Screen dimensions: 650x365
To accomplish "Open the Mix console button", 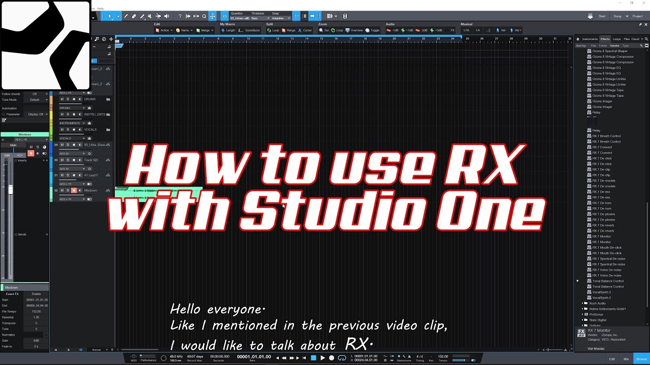I will click(x=626, y=359).
